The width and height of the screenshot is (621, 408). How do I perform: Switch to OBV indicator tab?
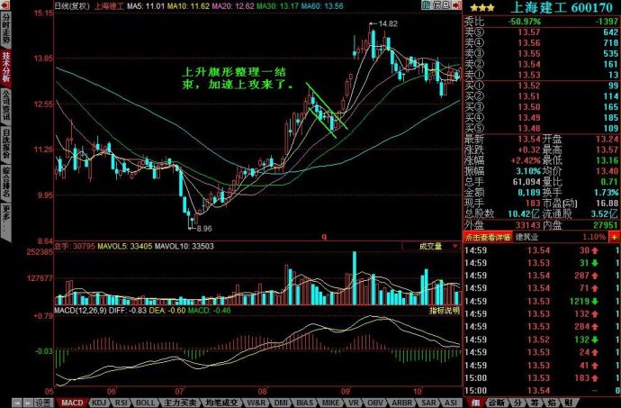(x=374, y=403)
